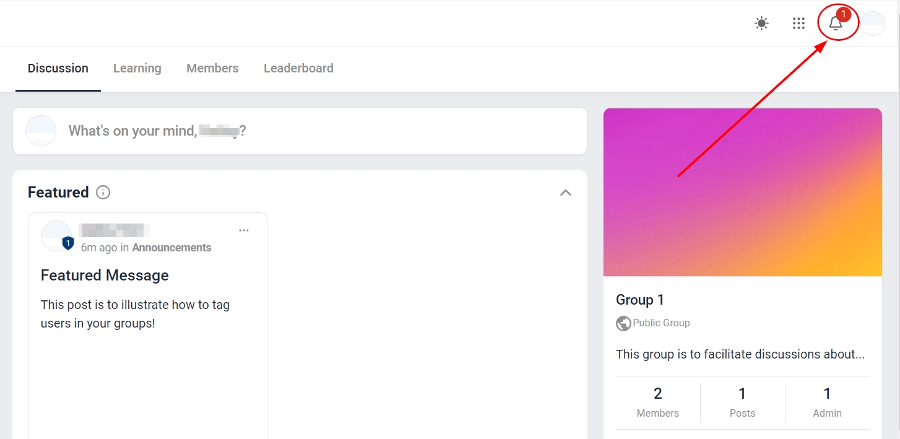Toggle light/dark theme sun icon
The height and width of the screenshot is (439, 900).
click(761, 24)
